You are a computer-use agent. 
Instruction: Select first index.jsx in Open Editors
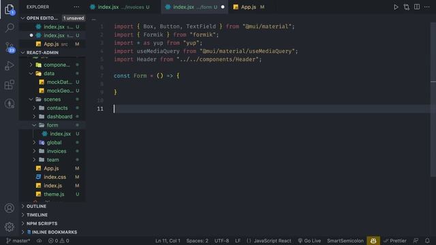[52, 27]
